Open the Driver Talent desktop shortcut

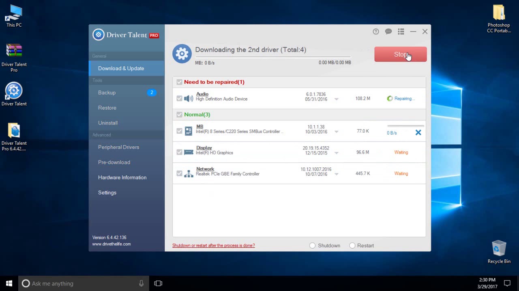tap(14, 94)
